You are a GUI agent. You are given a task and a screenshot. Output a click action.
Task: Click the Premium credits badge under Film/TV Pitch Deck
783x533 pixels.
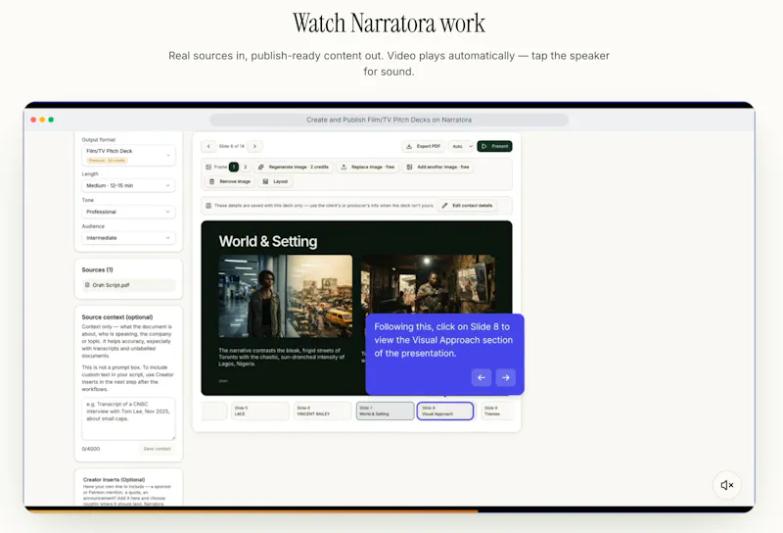tap(108, 161)
